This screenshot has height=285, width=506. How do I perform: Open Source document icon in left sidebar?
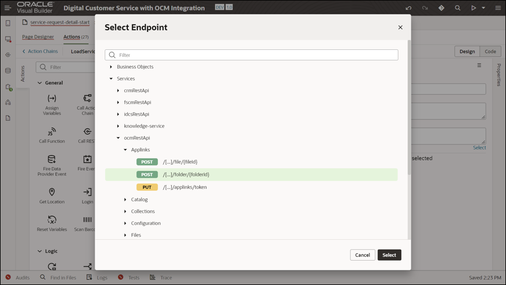8,118
